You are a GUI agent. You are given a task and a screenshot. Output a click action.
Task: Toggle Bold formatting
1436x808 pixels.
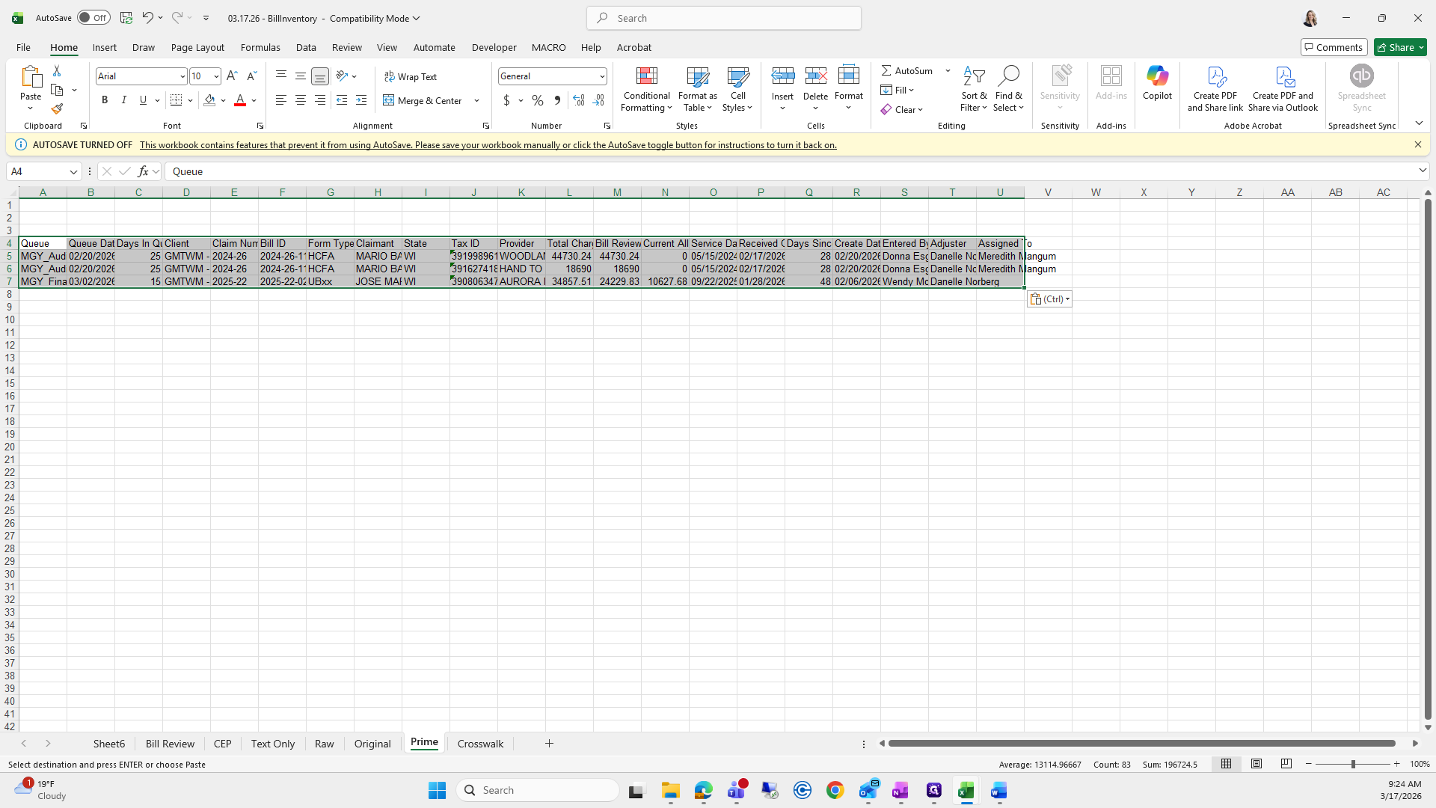105,100
